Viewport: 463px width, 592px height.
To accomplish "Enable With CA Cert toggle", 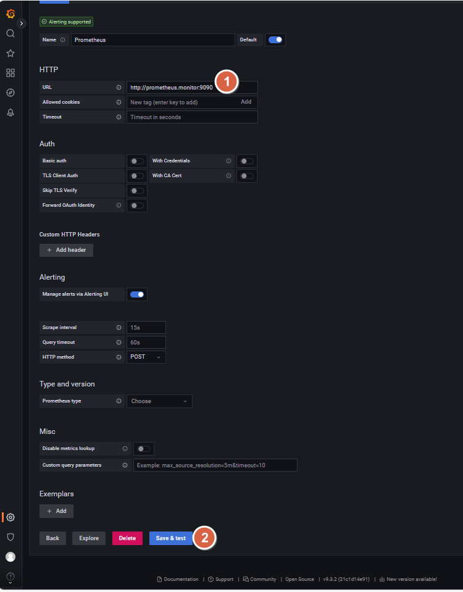I will tap(247, 176).
